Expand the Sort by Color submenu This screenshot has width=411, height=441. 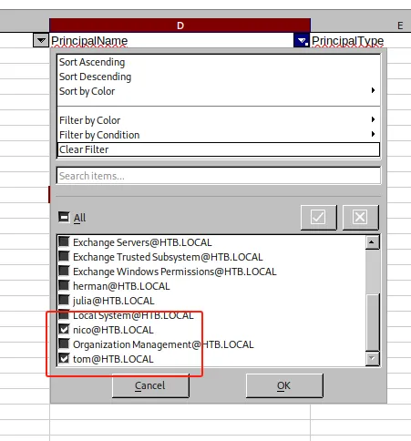(373, 90)
